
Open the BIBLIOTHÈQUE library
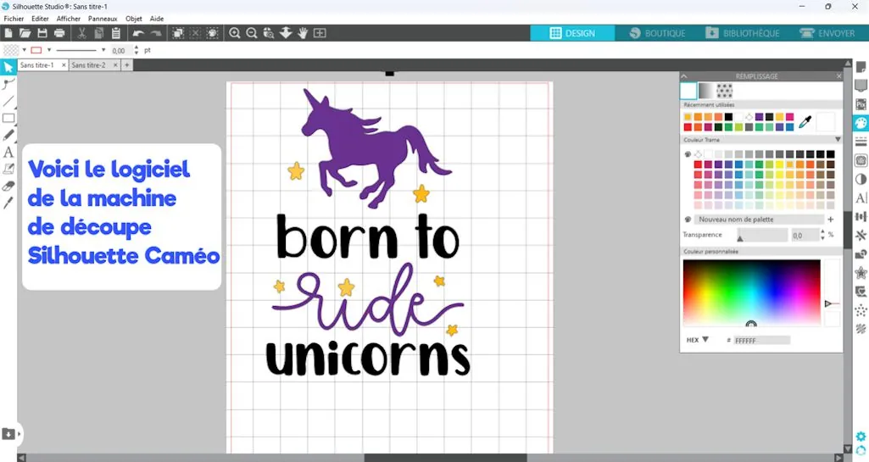click(x=743, y=33)
